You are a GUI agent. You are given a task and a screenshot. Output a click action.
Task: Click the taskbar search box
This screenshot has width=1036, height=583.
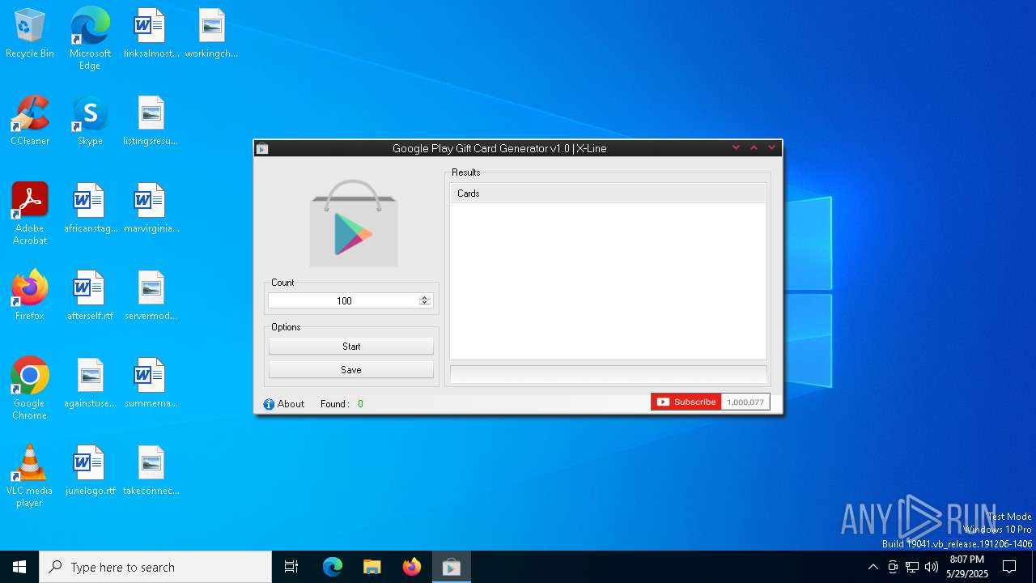point(155,567)
